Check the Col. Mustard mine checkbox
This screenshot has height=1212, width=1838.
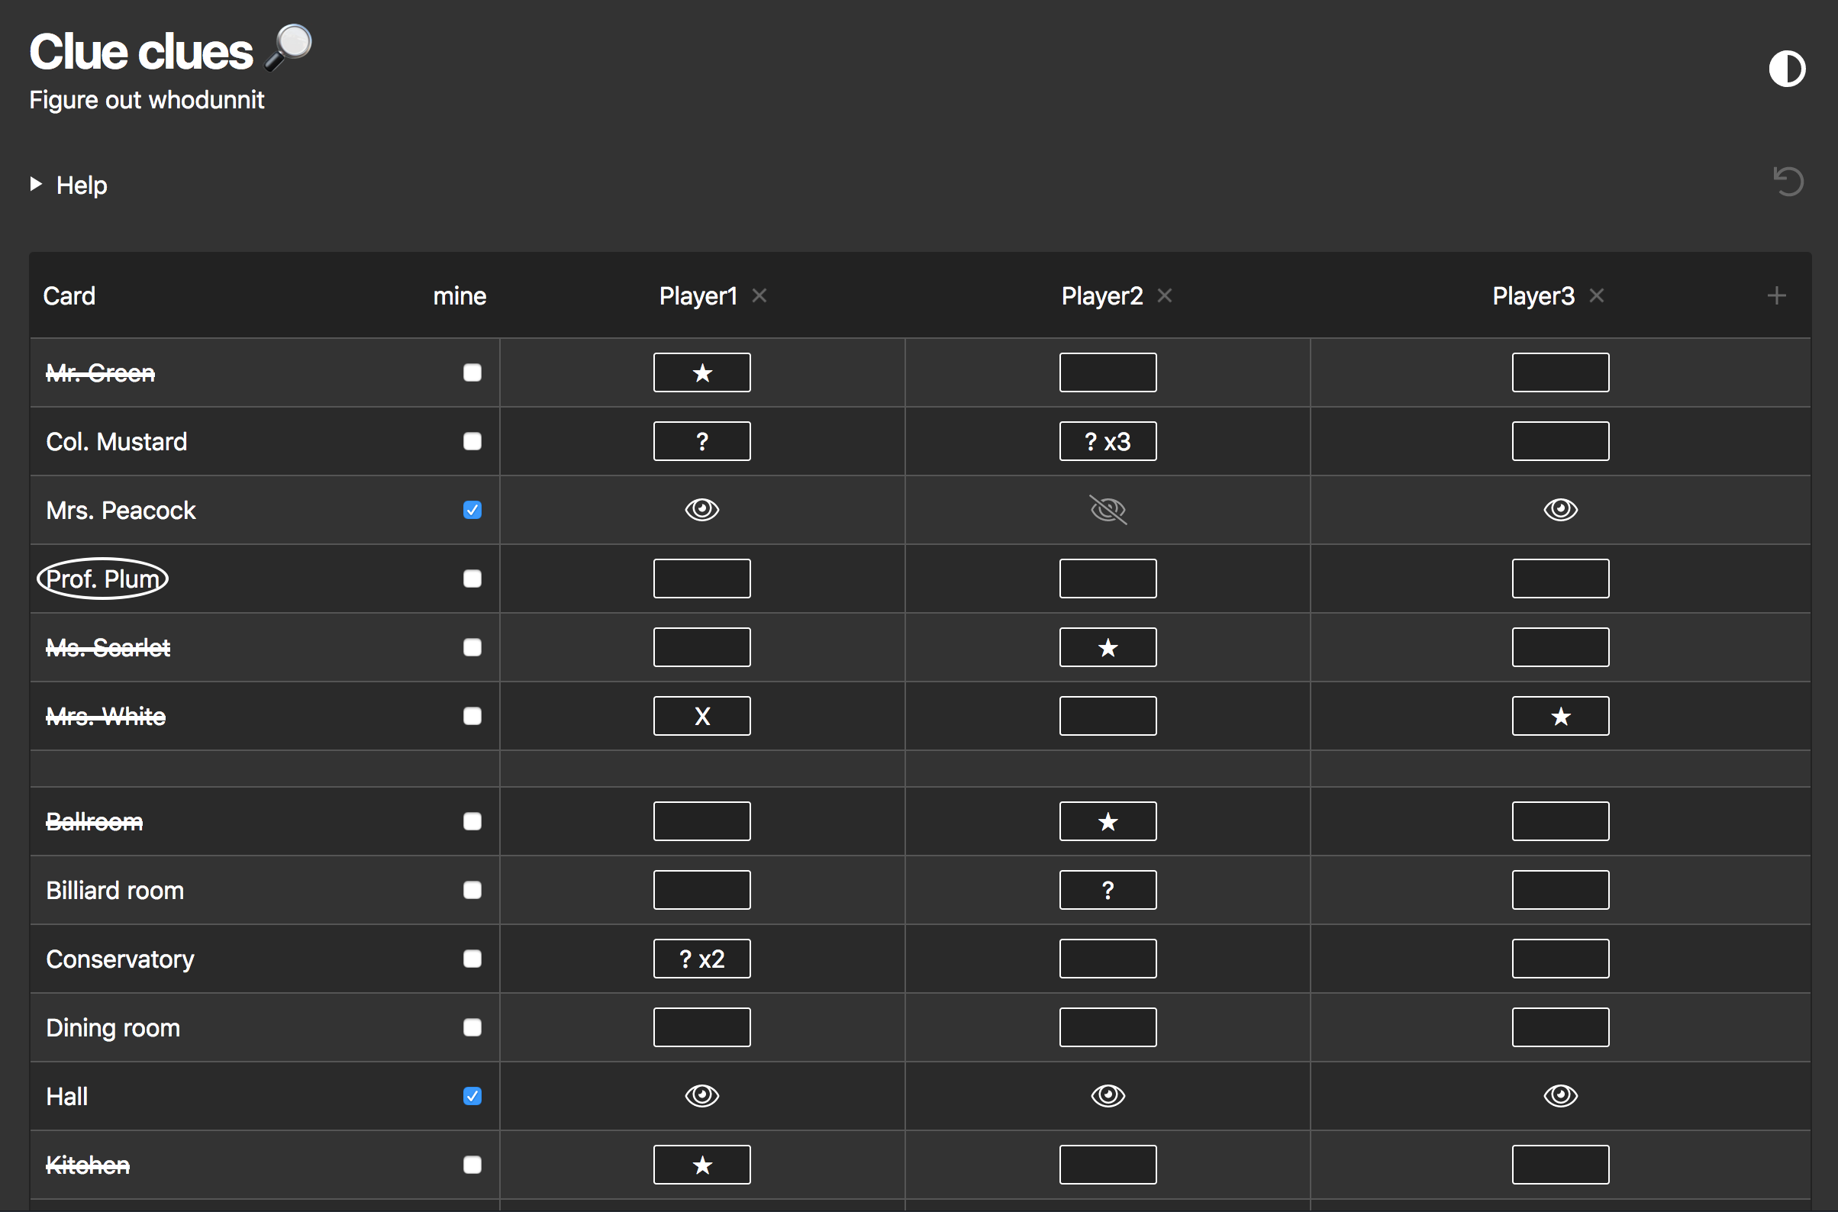472,441
